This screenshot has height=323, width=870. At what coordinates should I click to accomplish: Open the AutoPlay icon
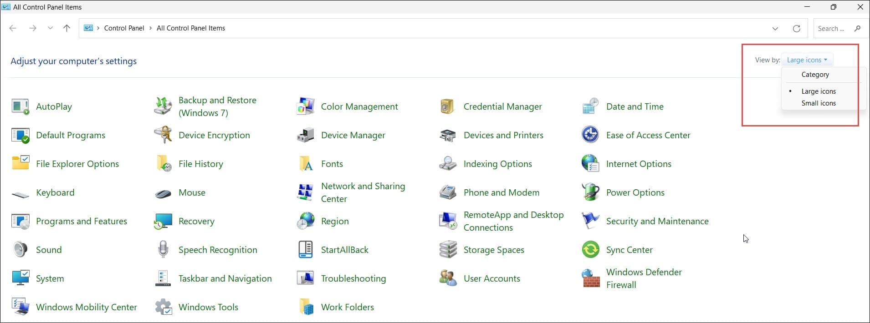(x=20, y=106)
